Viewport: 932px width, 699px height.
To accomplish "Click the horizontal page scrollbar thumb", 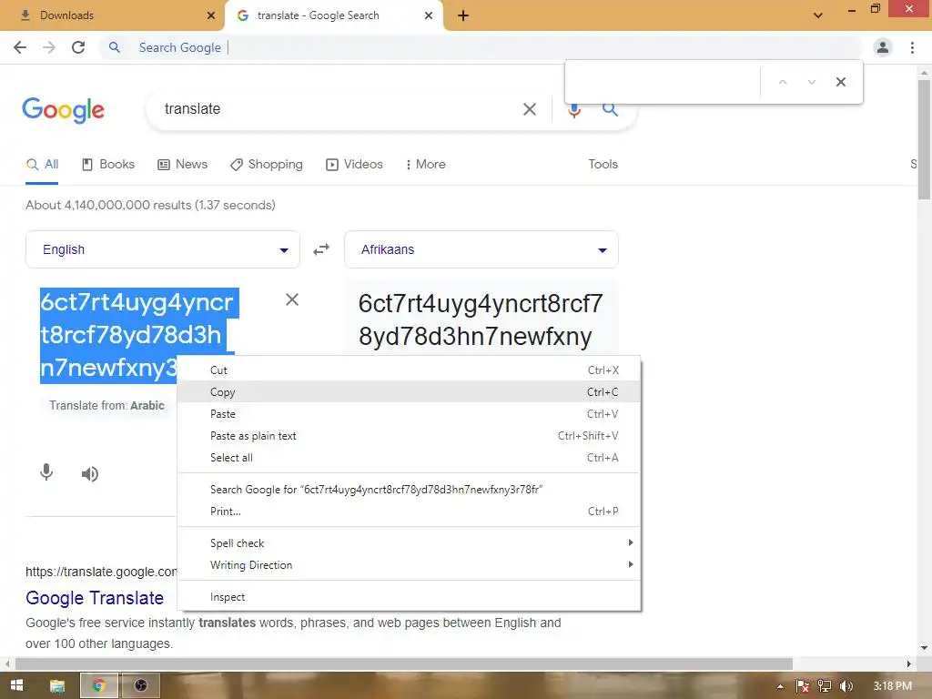I will 404,664.
